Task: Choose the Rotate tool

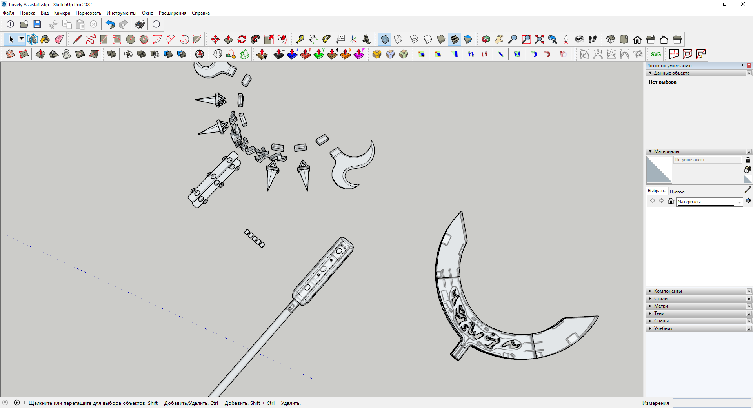Action: tap(242, 39)
